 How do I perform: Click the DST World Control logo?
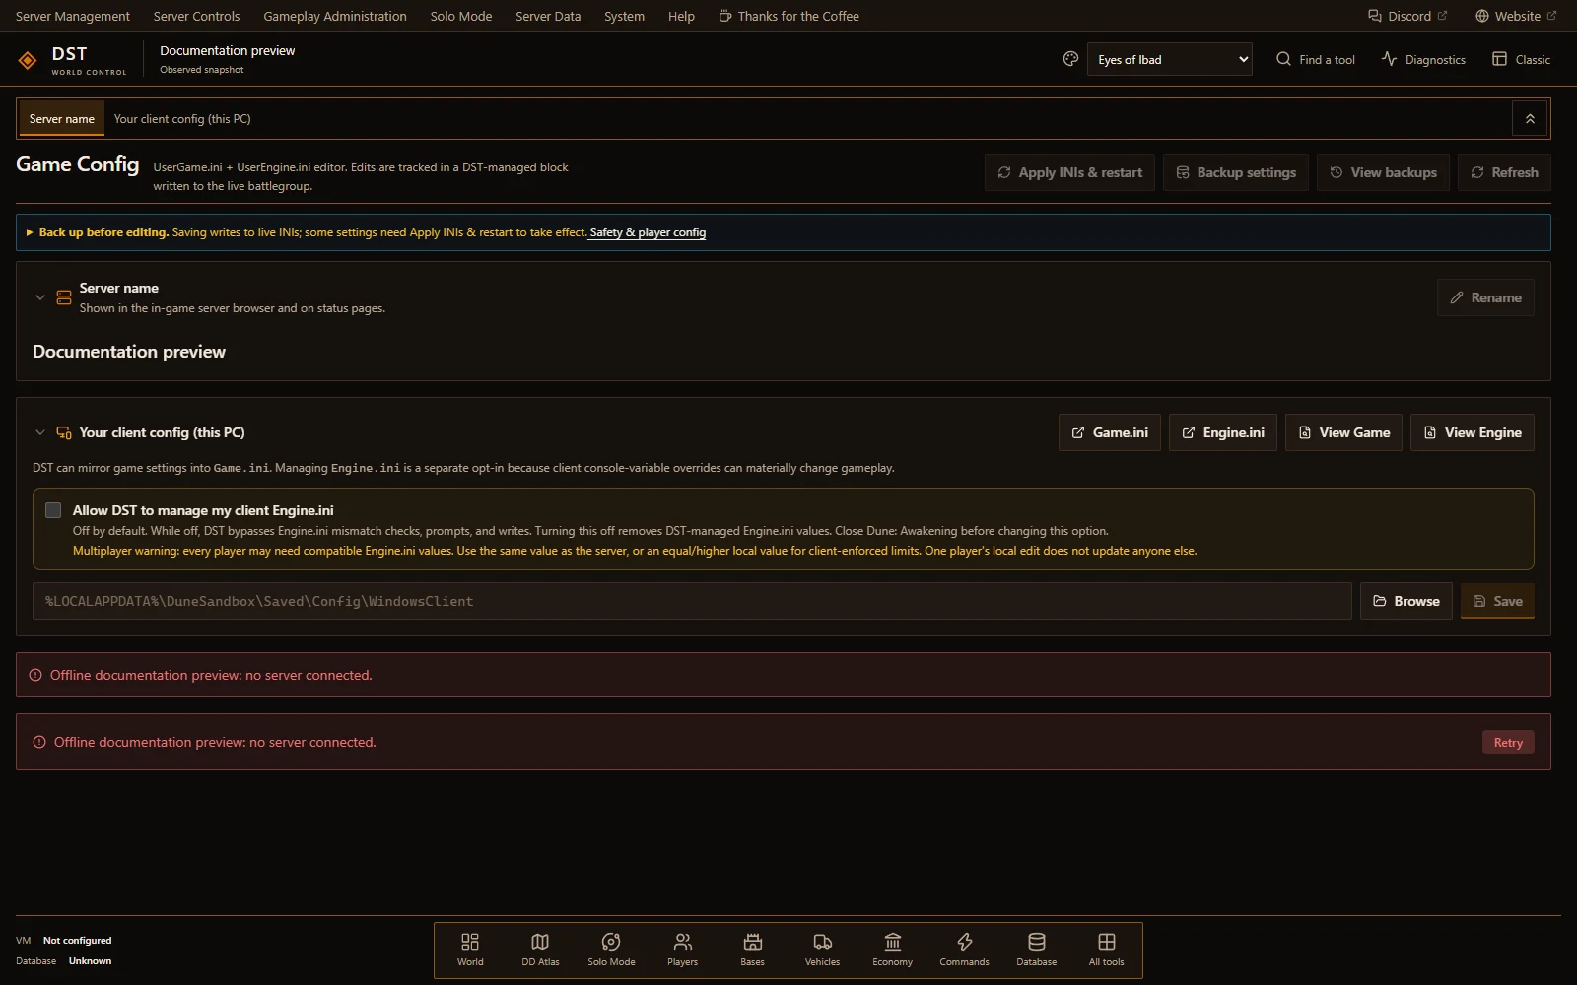tap(72, 59)
